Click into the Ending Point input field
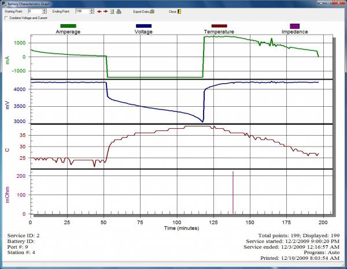Image resolution: width=347 pixels, height=269 pixels. click(x=83, y=12)
